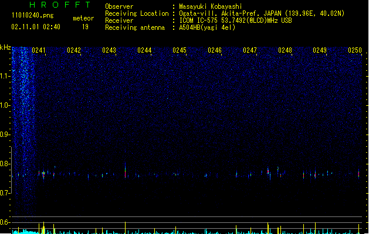Click the meteor echo at far right near 0250

358,174
